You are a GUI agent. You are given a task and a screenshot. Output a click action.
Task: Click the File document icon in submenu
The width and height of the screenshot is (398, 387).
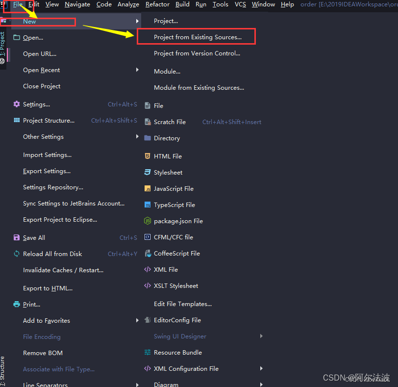148,105
